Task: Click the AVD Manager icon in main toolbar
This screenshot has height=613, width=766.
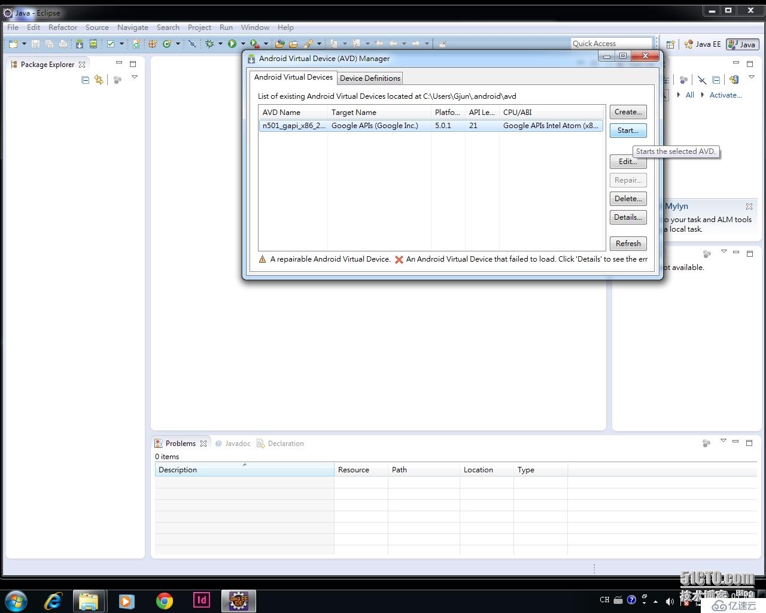Action: pyautogui.click(x=93, y=44)
